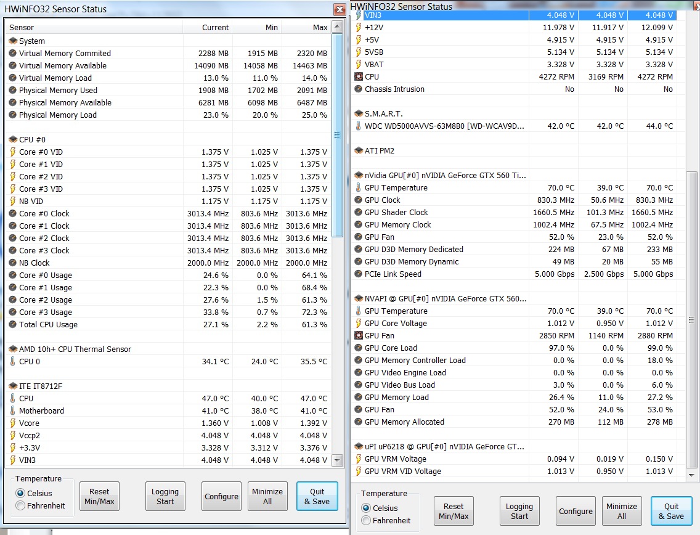Click Quit & Save in left window
This screenshot has height=535, width=700.
tap(317, 497)
